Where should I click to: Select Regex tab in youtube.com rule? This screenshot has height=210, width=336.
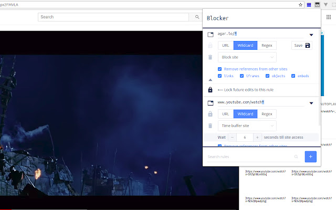(x=267, y=114)
